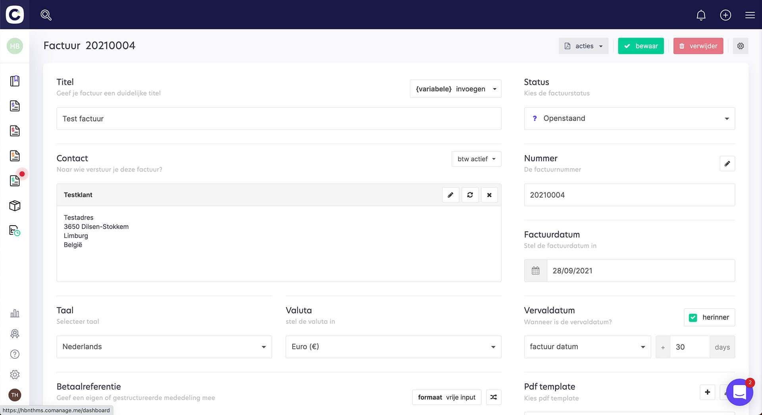Click the green bewaar button
The height and width of the screenshot is (415, 762).
click(641, 46)
